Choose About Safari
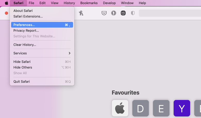Screen dimensions: 201x118 click(42, 11)
